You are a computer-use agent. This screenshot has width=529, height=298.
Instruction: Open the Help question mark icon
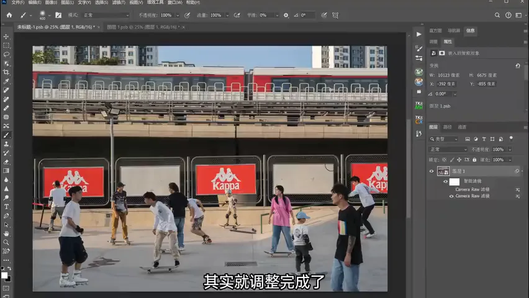tap(508, 15)
